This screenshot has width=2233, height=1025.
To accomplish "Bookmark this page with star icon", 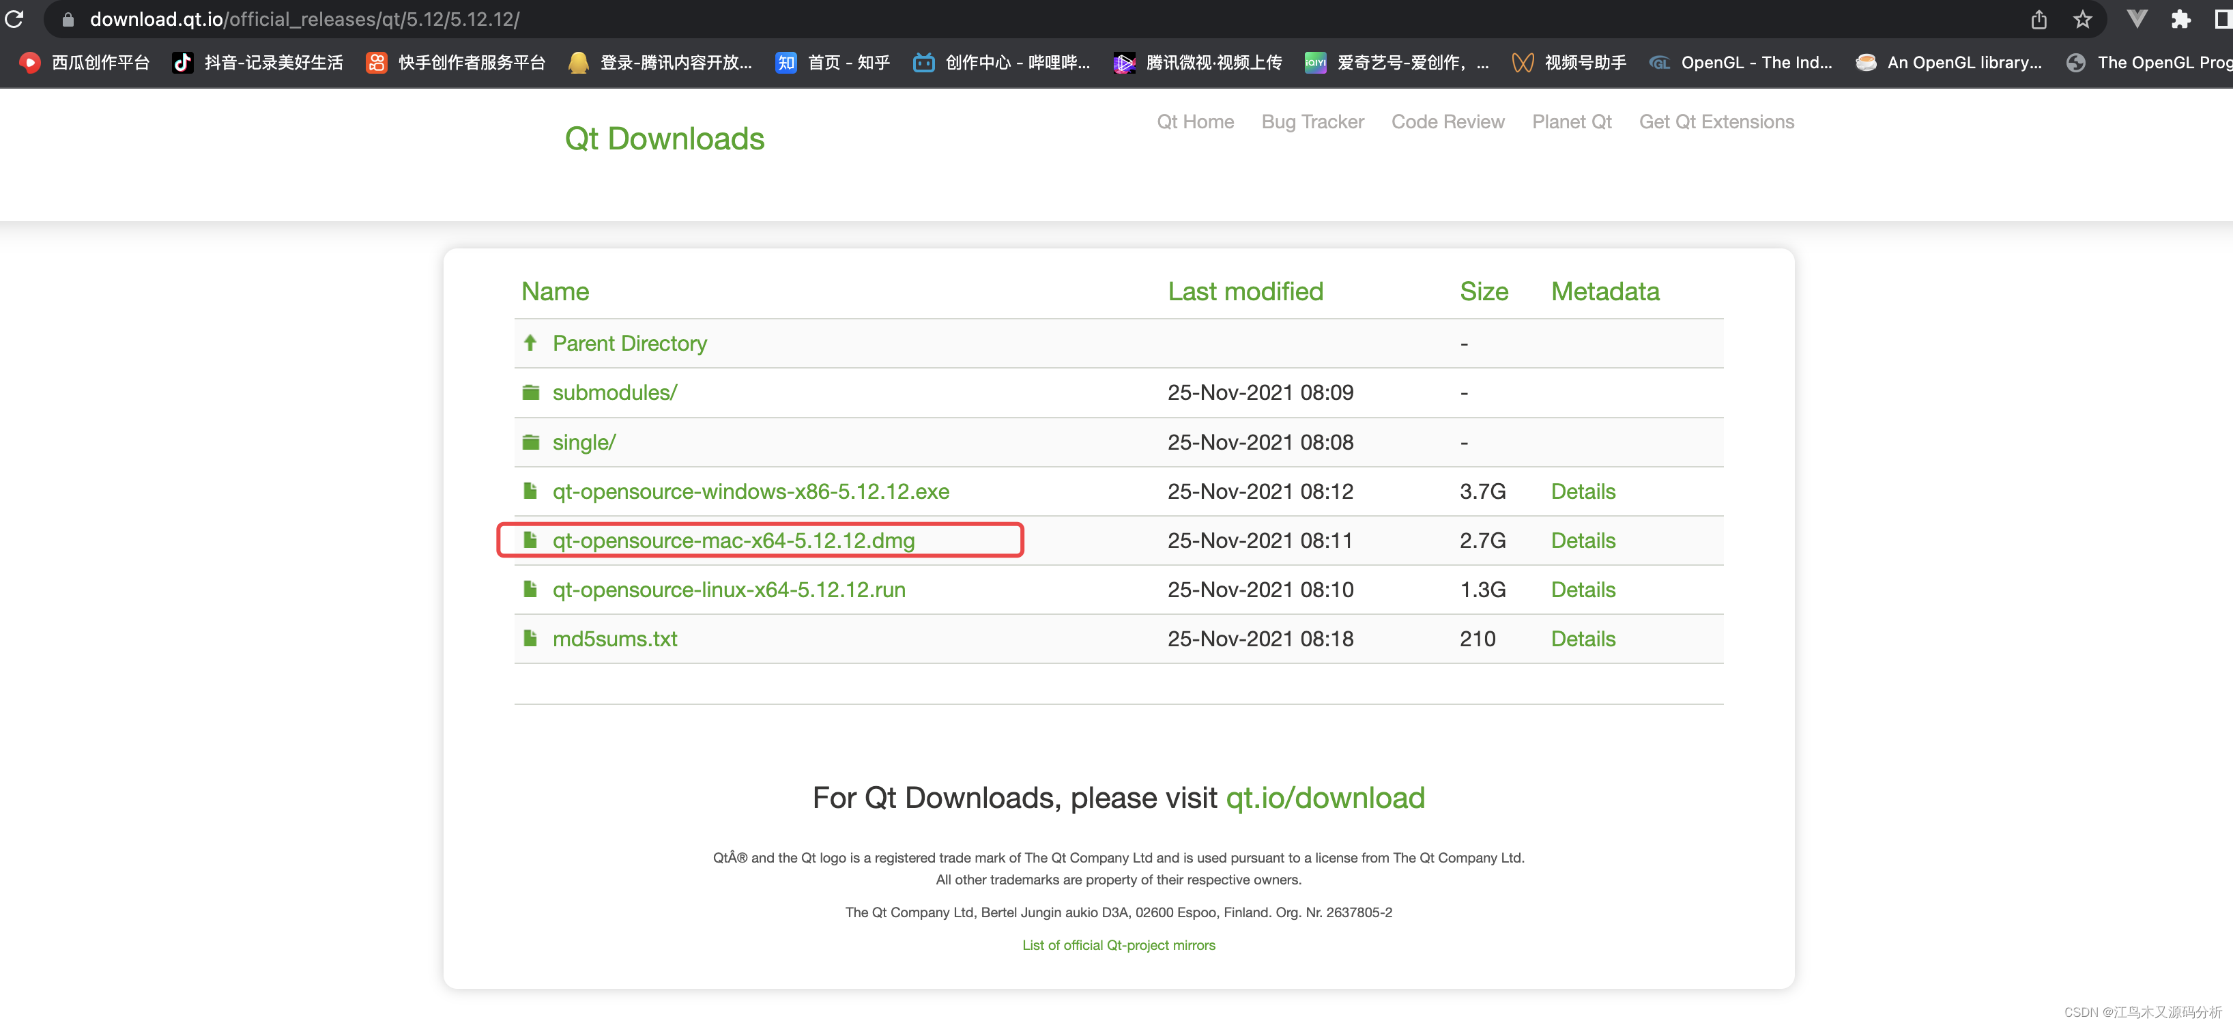I will [2083, 19].
